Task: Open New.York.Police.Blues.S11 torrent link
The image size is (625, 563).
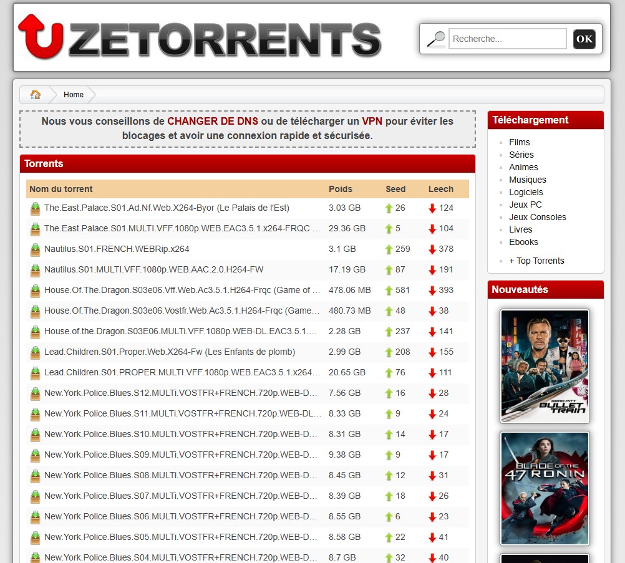Action: [x=183, y=413]
